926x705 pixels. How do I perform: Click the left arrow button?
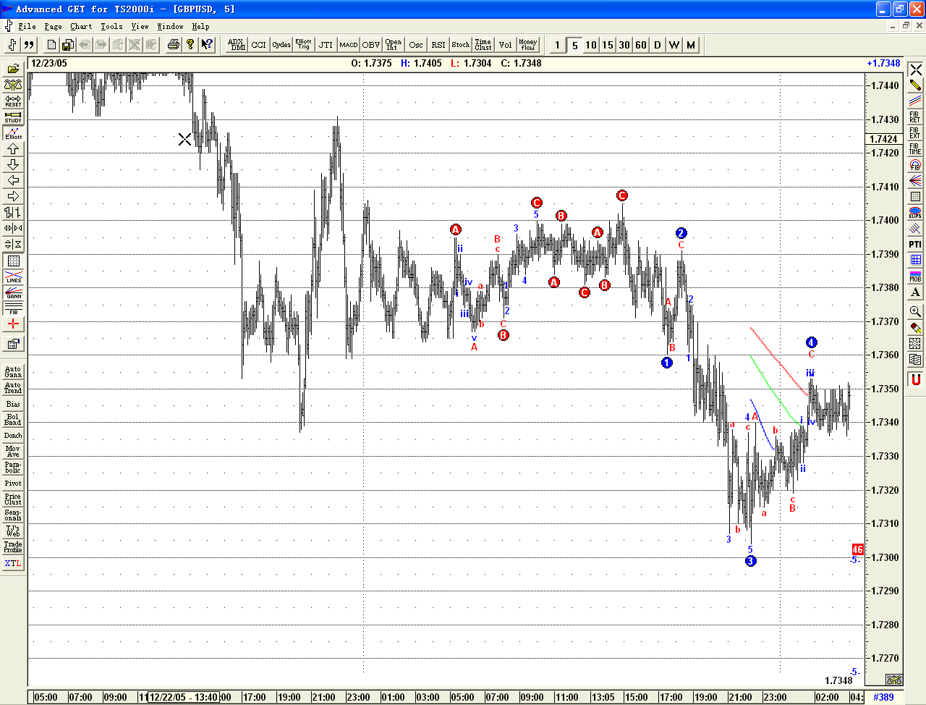tap(13, 181)
